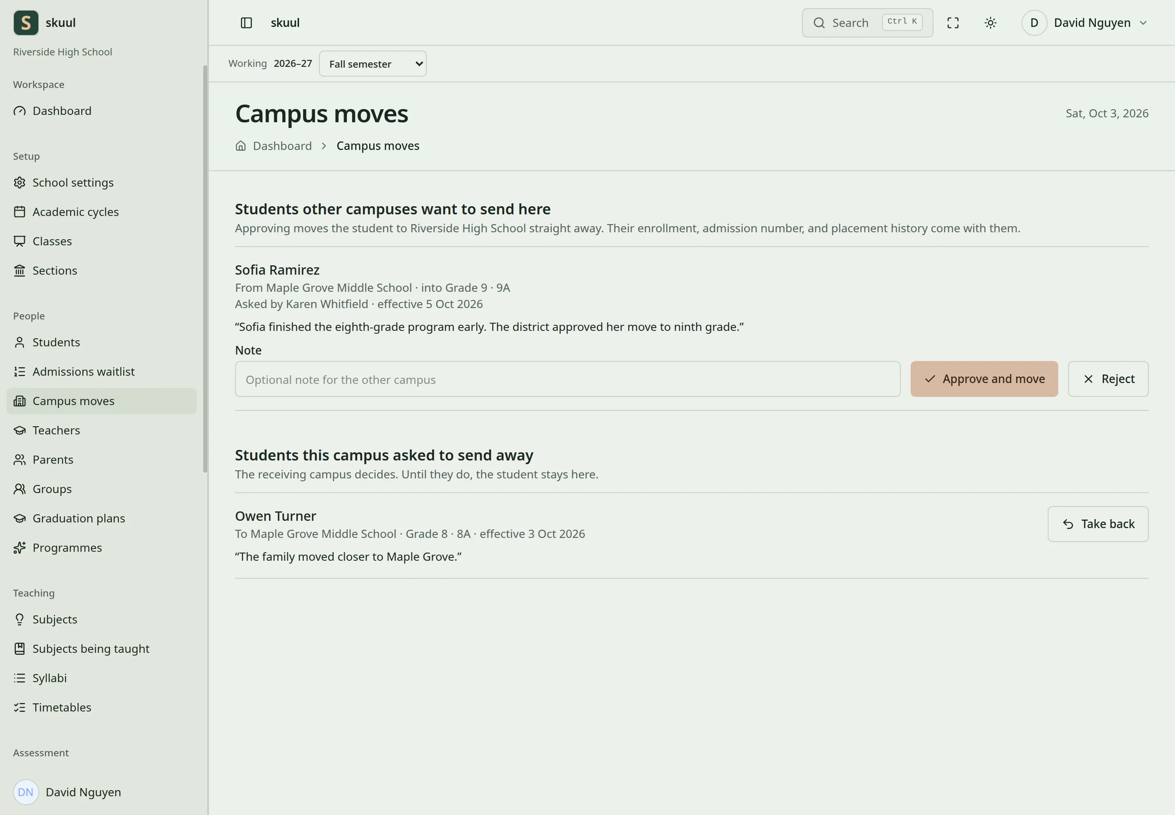The width and height of the screenshot is (1175, 815).
Task: Open the David Nguyen account menu
Action: (1085, 23)
